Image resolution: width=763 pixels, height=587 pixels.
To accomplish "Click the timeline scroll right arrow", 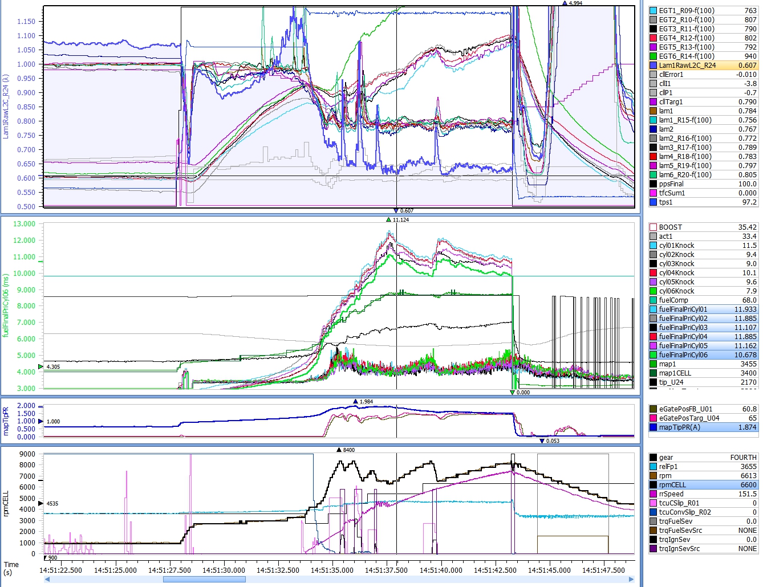I will (x=631, y=580).
